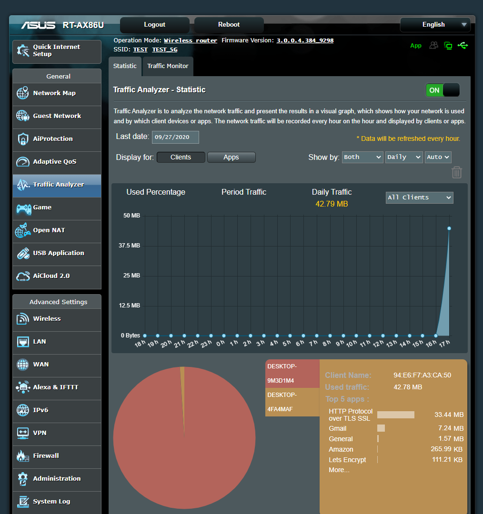Select the AiProtection shield icon
The width and height of the screenshot is (483, 514).
tap(22, 139)
